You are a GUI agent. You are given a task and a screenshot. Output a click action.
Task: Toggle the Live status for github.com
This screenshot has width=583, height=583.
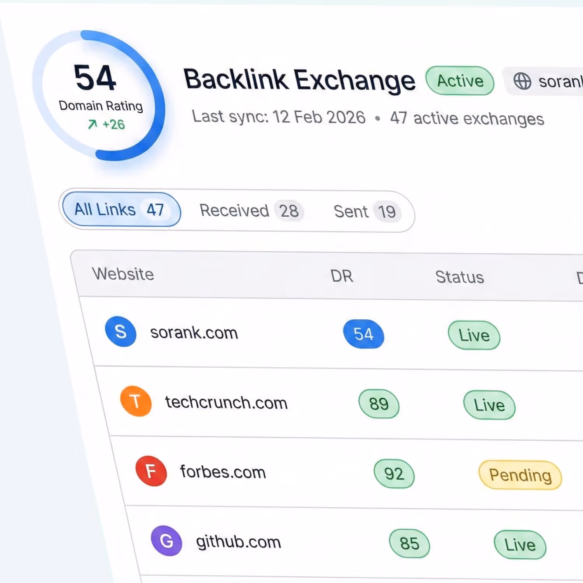click(520, 544)
